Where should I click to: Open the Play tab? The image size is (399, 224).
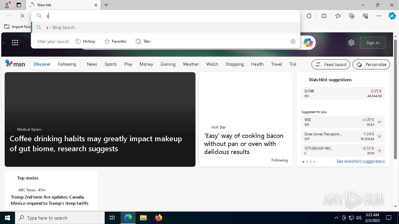pos(128,64)
